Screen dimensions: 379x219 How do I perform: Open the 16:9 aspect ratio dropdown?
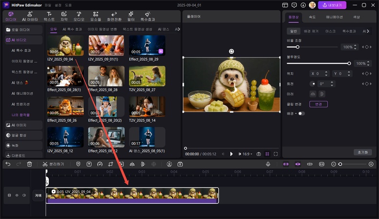[247, 154]
